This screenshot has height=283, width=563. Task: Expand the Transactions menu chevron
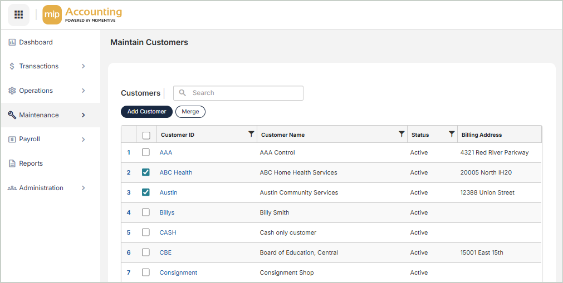(x=84, y=66)
